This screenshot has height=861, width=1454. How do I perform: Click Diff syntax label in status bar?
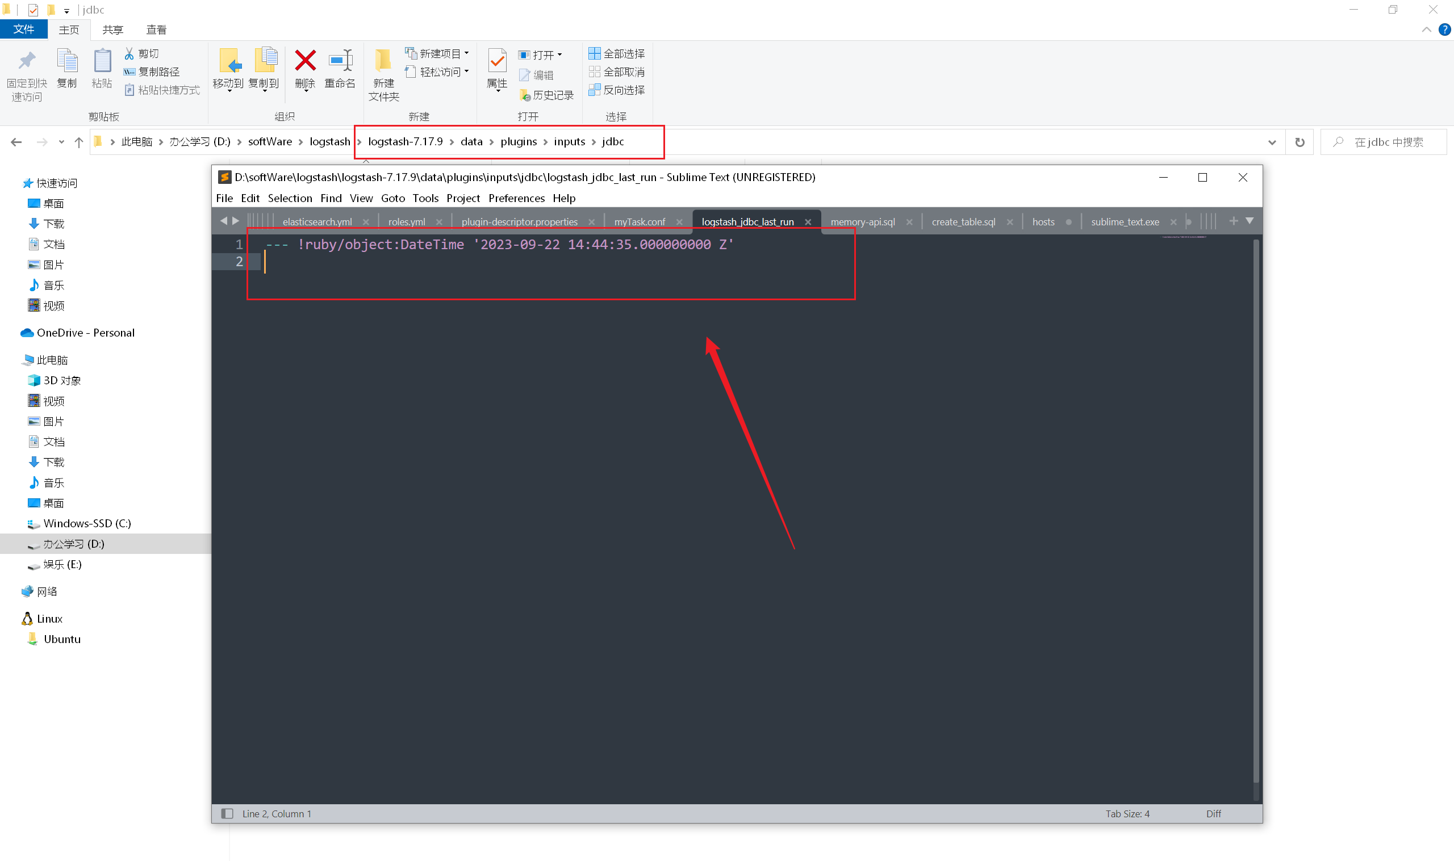click(x=1213, y=813)
